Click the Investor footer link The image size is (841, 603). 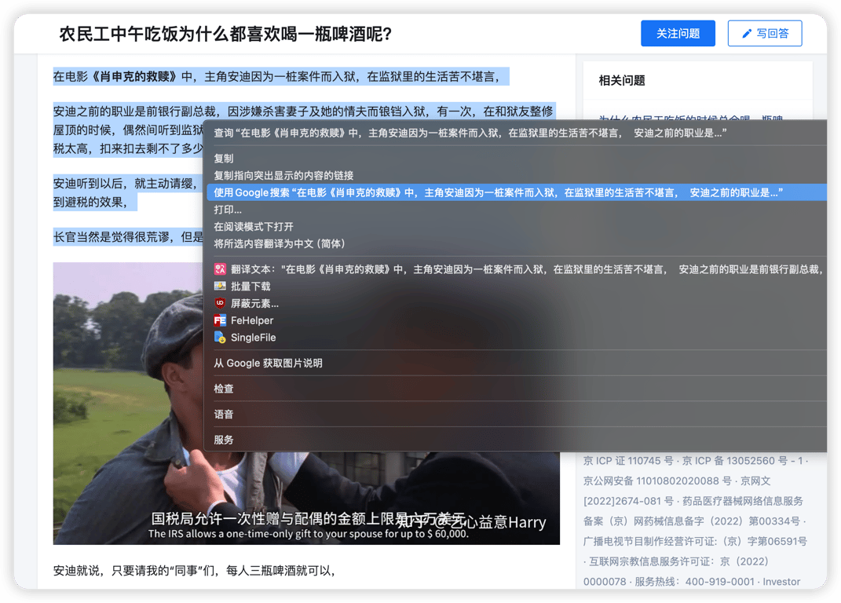(781, 582)
